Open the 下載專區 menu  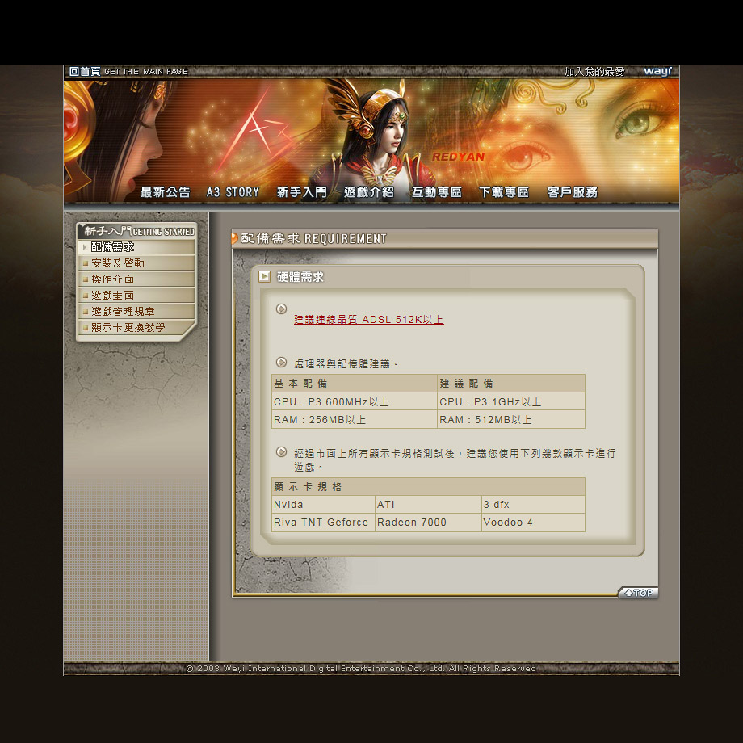click(x=504, y=192)
